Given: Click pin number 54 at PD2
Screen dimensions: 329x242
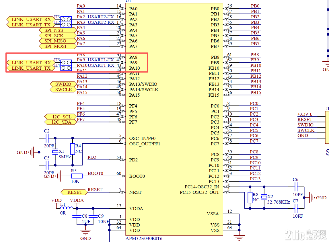Looking at the screenshot, I should (x=119, y=157).
